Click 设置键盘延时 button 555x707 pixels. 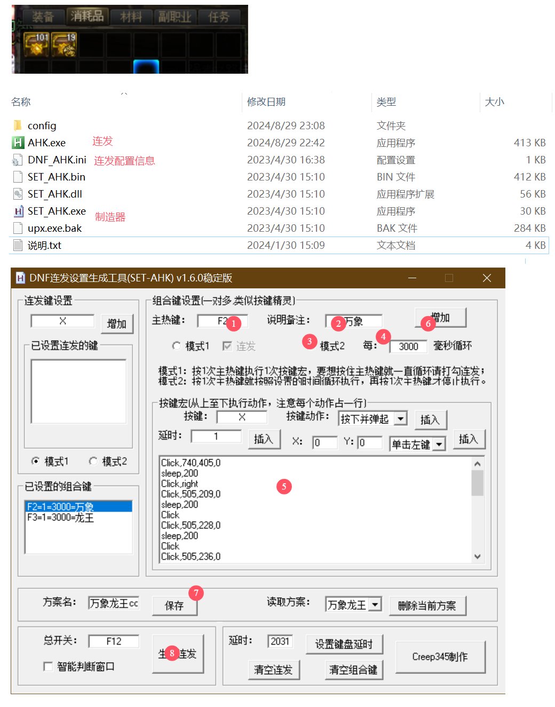coord(344,644)
